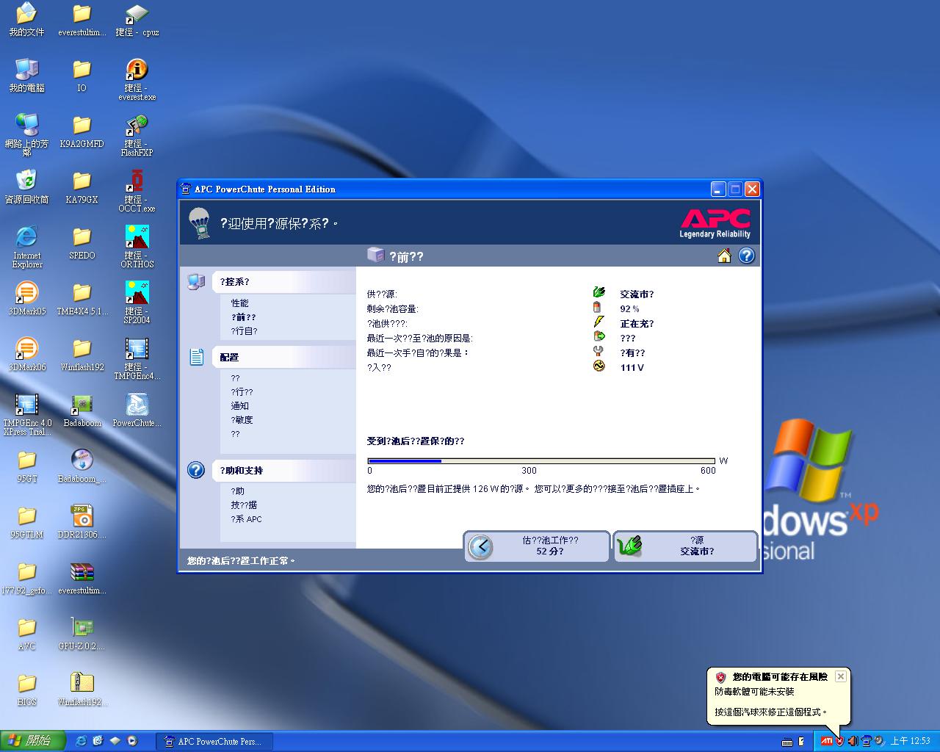The height and width of the screenshot is (752, 940).
Task: Click the 92 % battery capacity value
Action: [x=629, y=309]
